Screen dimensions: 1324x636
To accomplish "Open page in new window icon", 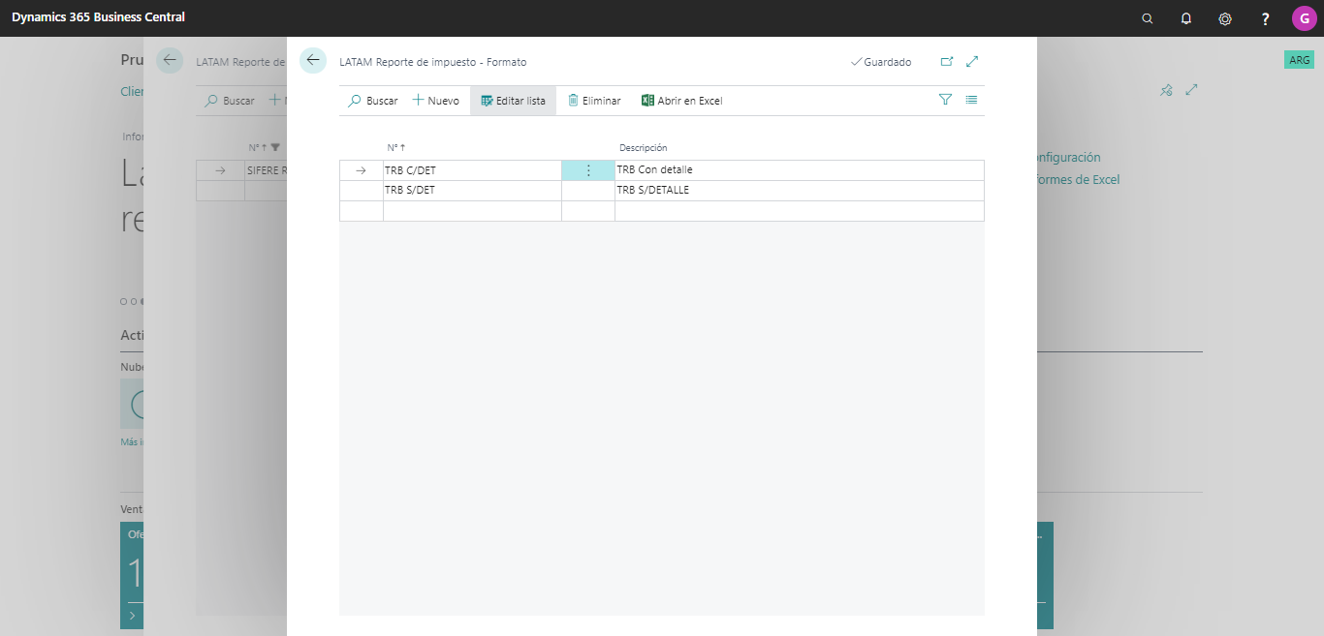I will pos(947,62).
